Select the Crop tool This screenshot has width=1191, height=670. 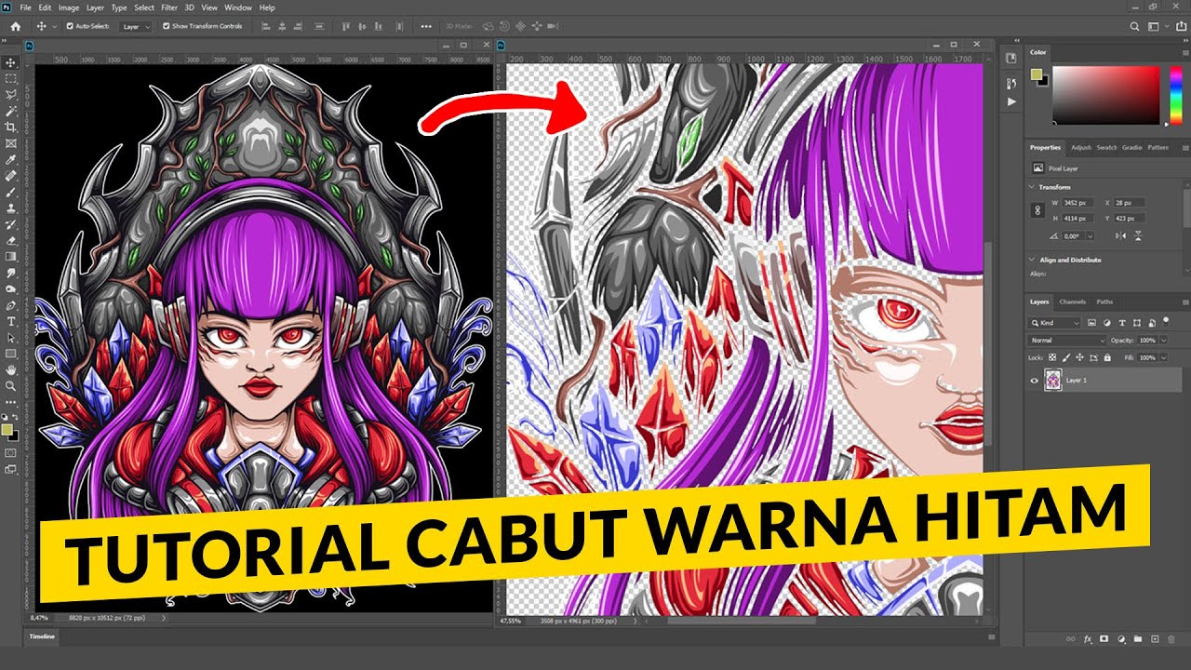pyautogui.click(x=11, y=127)
